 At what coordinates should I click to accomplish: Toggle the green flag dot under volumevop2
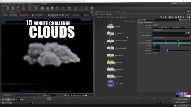click(116, 71)
